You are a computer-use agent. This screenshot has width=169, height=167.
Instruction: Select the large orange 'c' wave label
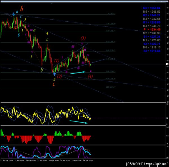[x=54, y=84]
